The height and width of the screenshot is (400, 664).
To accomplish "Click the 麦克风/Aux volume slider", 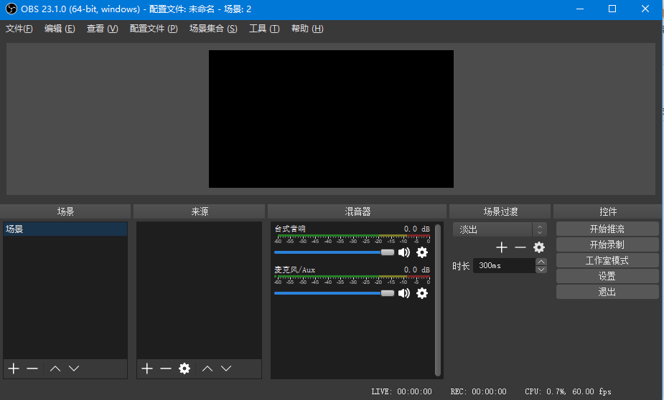I will coord(334,293).
